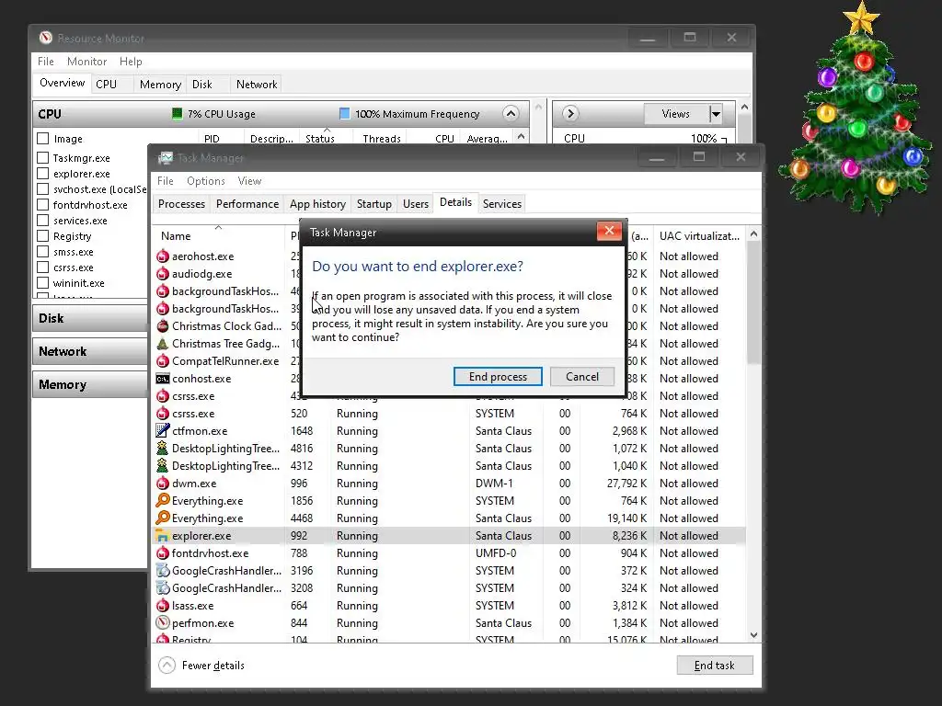Click Everything.exe magnifier icon in the PID 4468 row

162,518
